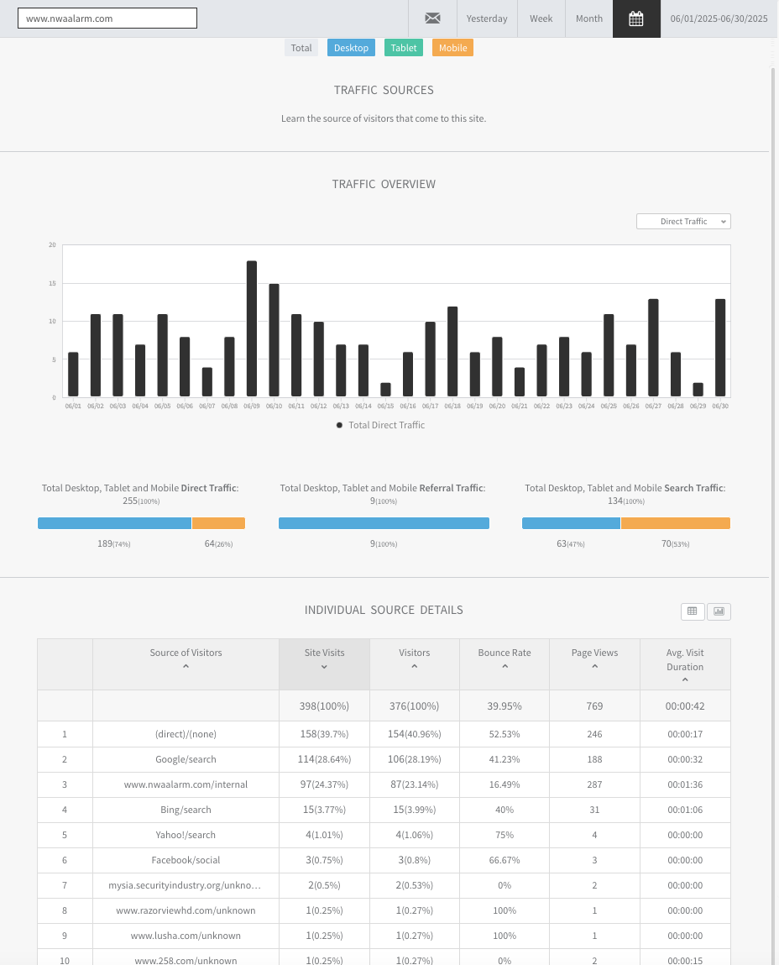Click Search Traffic desktop blue bar
779x965 pixels.
571,523
